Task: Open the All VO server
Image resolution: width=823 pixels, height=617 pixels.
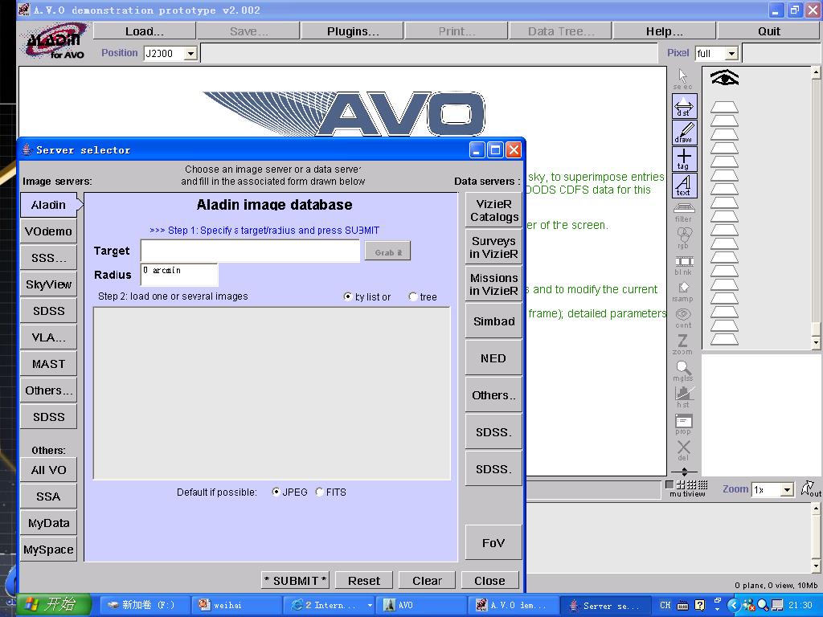Action: click(x=49, y=470)
